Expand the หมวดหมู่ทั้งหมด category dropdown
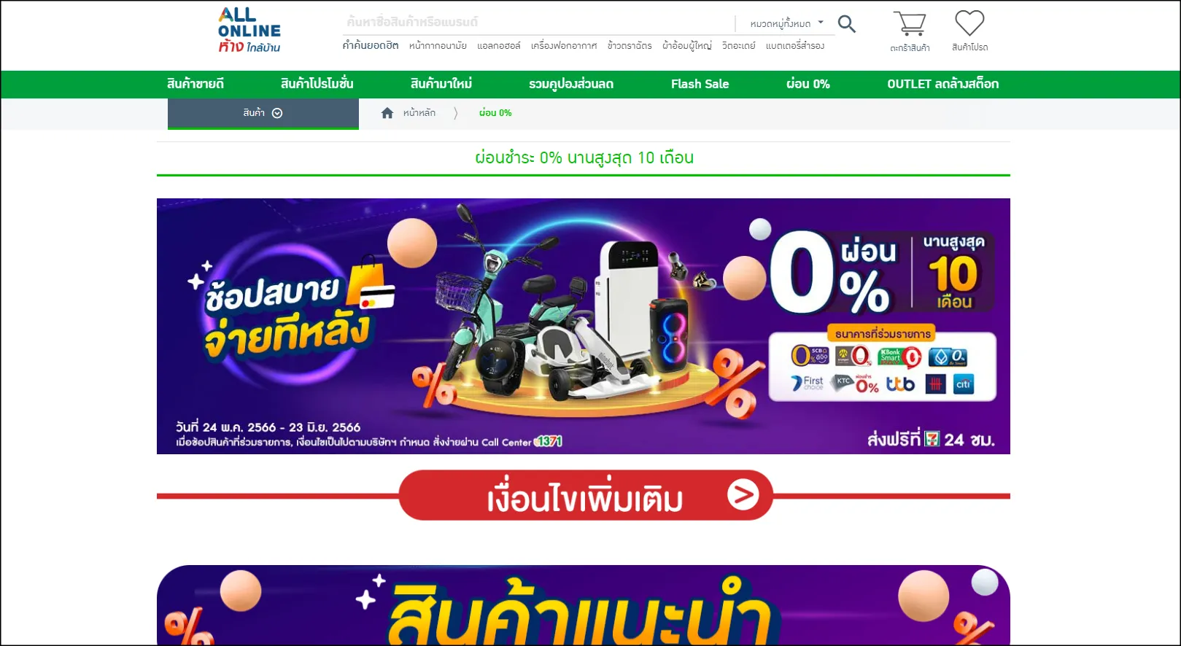The width and height of the screenshot is (1181, 646). point(786,23)
